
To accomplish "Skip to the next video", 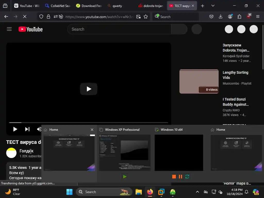I will coord(27,129).
